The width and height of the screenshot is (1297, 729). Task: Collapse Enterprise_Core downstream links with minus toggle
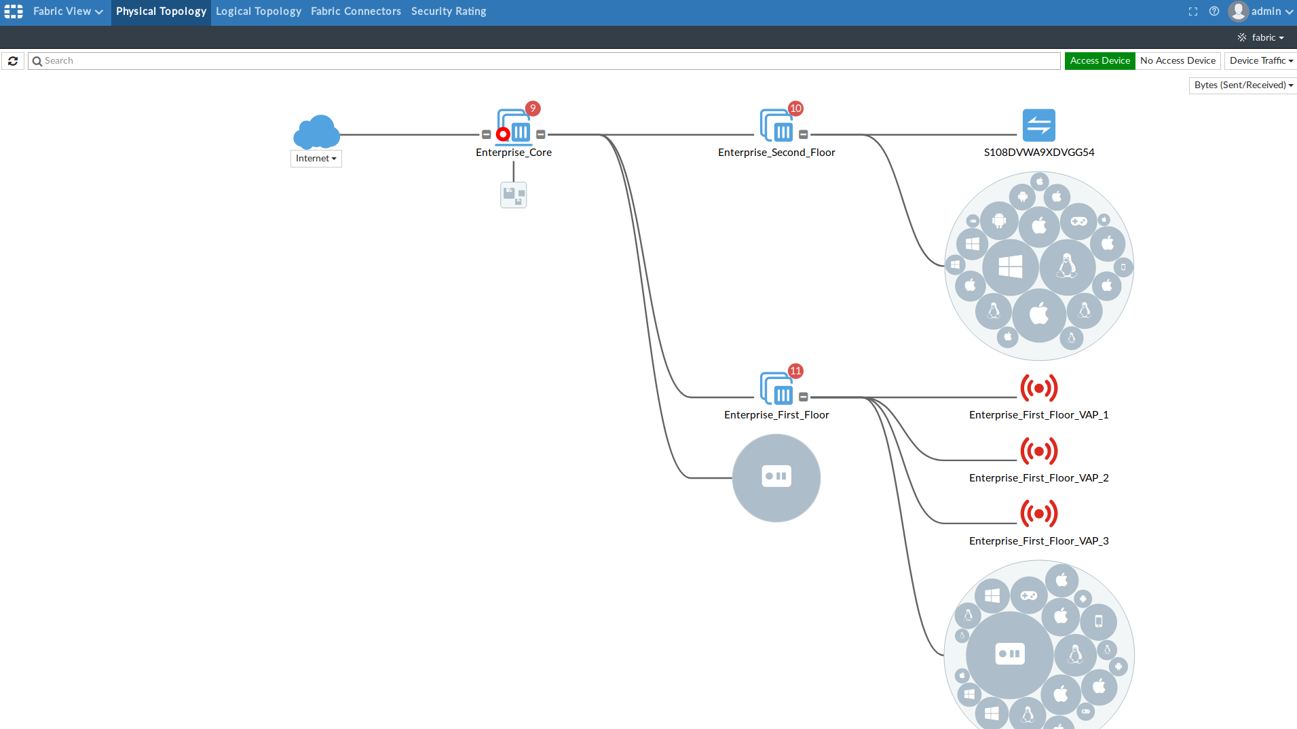pyautogui.click(x=540, y=134)
